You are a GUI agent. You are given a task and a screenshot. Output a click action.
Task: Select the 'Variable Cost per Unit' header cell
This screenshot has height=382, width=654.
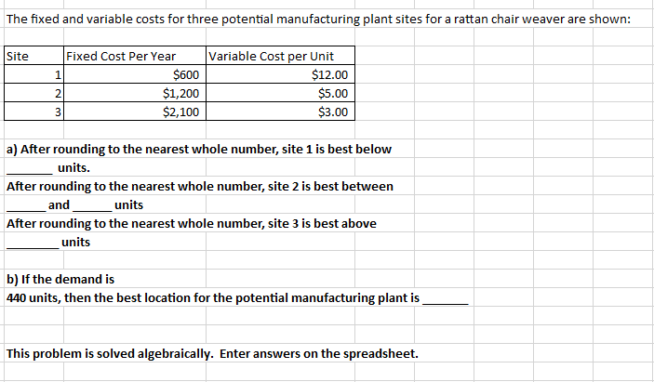[280, 56]
